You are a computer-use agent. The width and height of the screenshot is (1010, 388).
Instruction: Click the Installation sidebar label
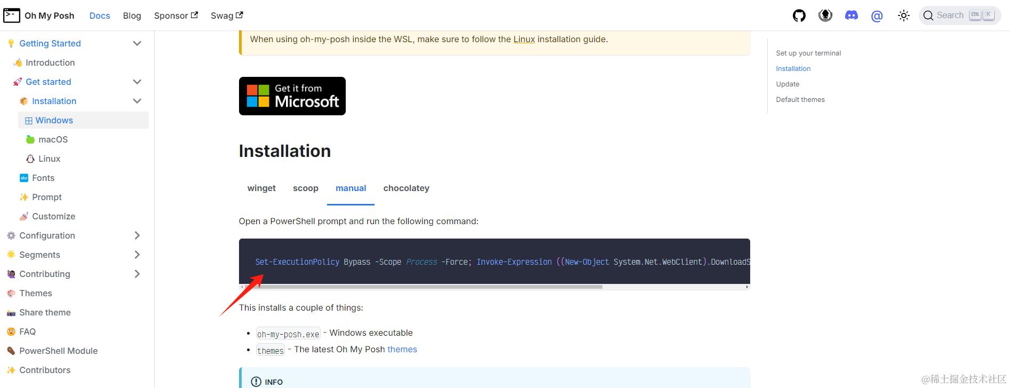54,101
